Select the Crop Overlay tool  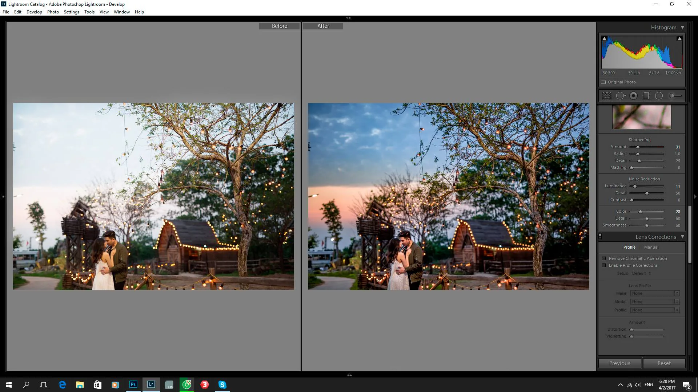click(607, 96)
